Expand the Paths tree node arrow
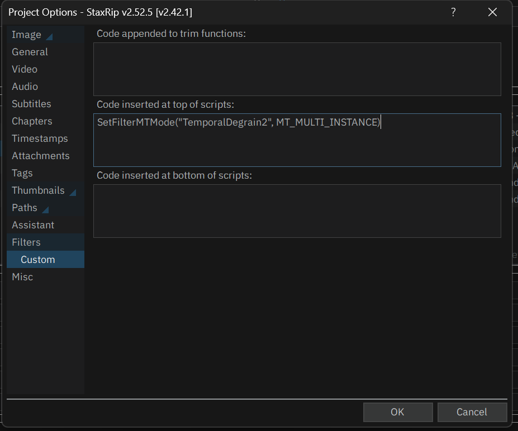Image resolution: width=518 pixels, height=431 pixels. [x=45, y=209]
